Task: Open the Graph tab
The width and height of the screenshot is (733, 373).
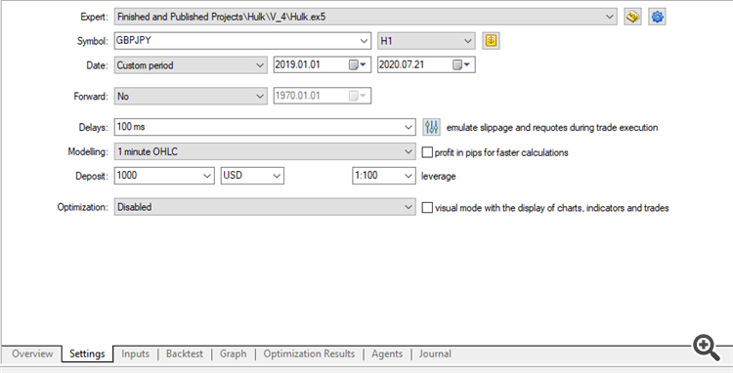Action: (234, 353)
